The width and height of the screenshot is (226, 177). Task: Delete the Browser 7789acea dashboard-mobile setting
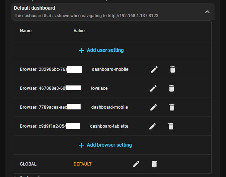[172, 107]
